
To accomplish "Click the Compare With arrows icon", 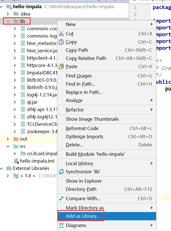I will [61, 198].
